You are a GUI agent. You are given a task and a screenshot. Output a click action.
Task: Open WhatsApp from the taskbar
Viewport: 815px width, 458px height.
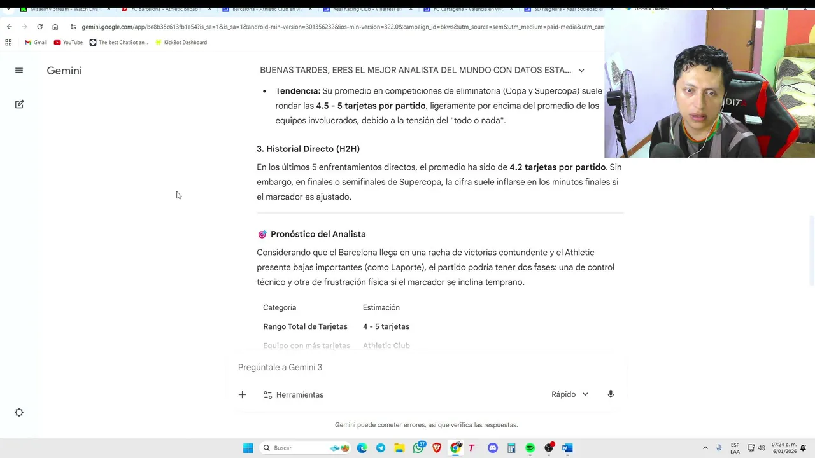tap(418, 448)
